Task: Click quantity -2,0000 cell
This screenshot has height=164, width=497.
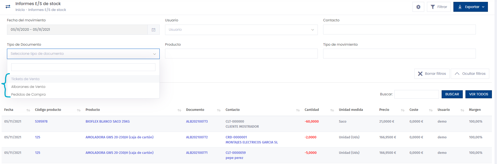Action: pos(311,137)
